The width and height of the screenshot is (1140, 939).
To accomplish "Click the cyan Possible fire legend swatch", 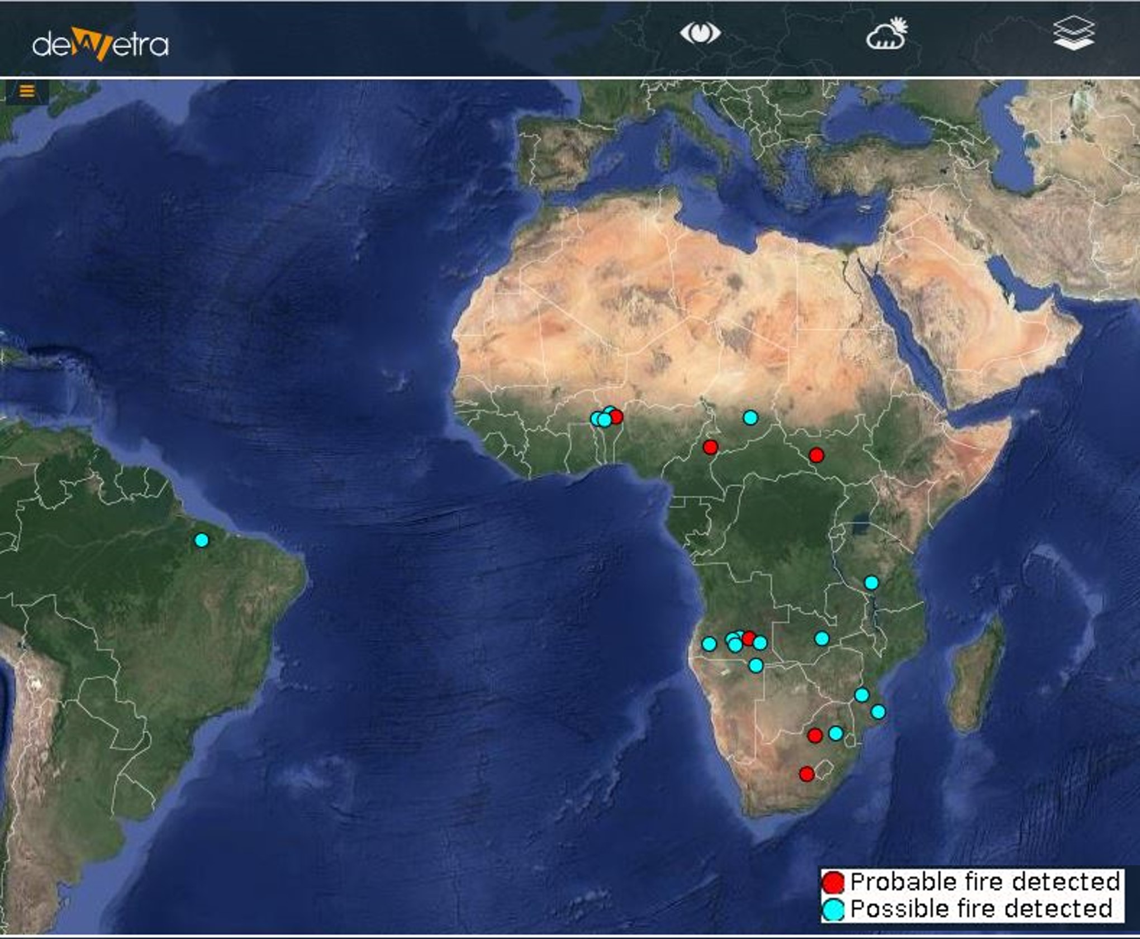I will point(833,909).
